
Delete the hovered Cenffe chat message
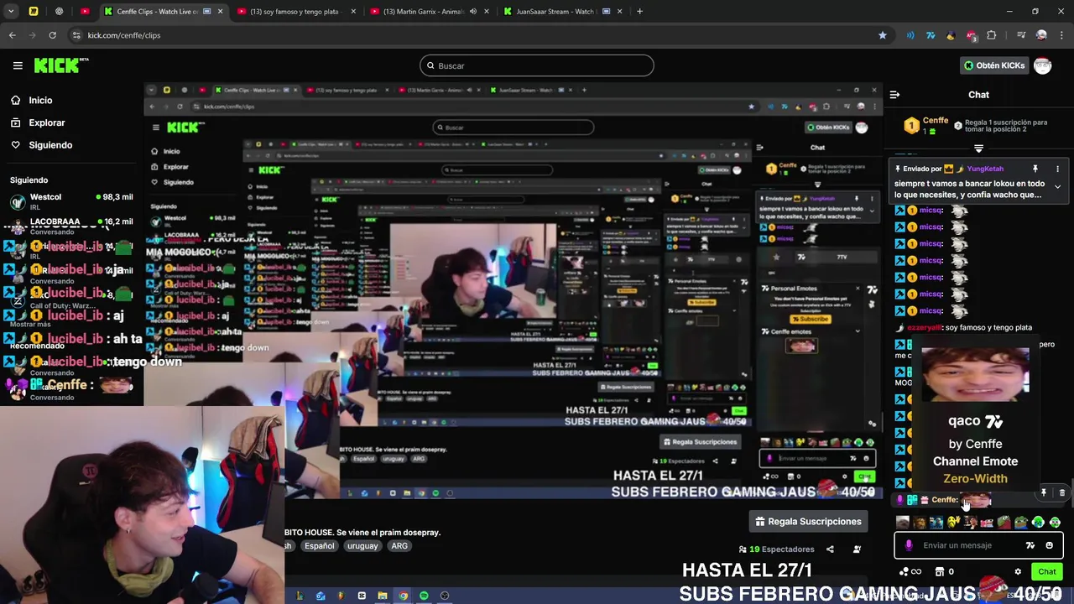(1061, 493)
